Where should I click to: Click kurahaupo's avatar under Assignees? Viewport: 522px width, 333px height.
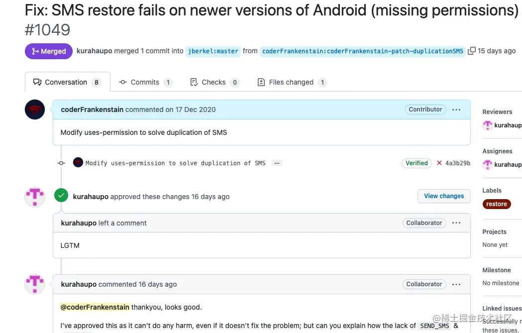tap(488, 165)
